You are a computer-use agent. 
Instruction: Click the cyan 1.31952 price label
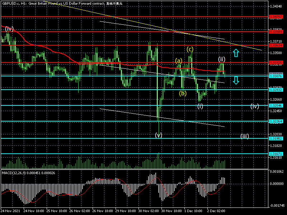(x=276, y=139)
